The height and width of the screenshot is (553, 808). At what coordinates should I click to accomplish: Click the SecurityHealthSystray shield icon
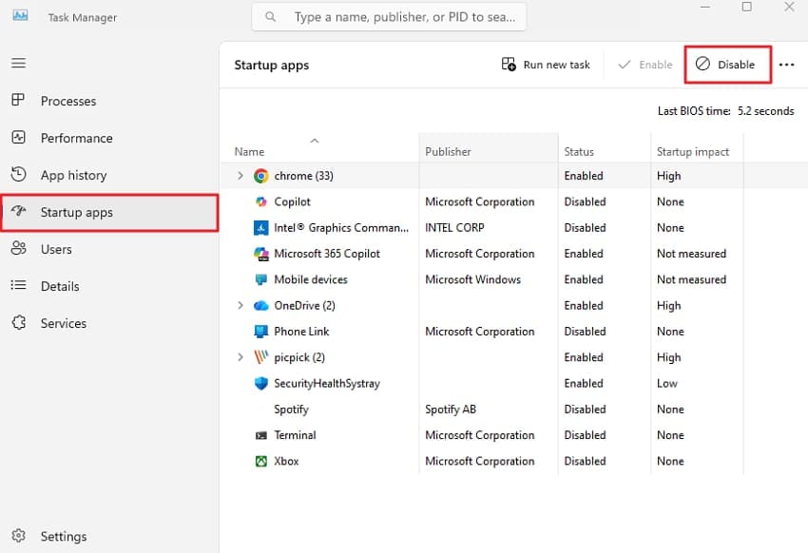pos(261,383)
